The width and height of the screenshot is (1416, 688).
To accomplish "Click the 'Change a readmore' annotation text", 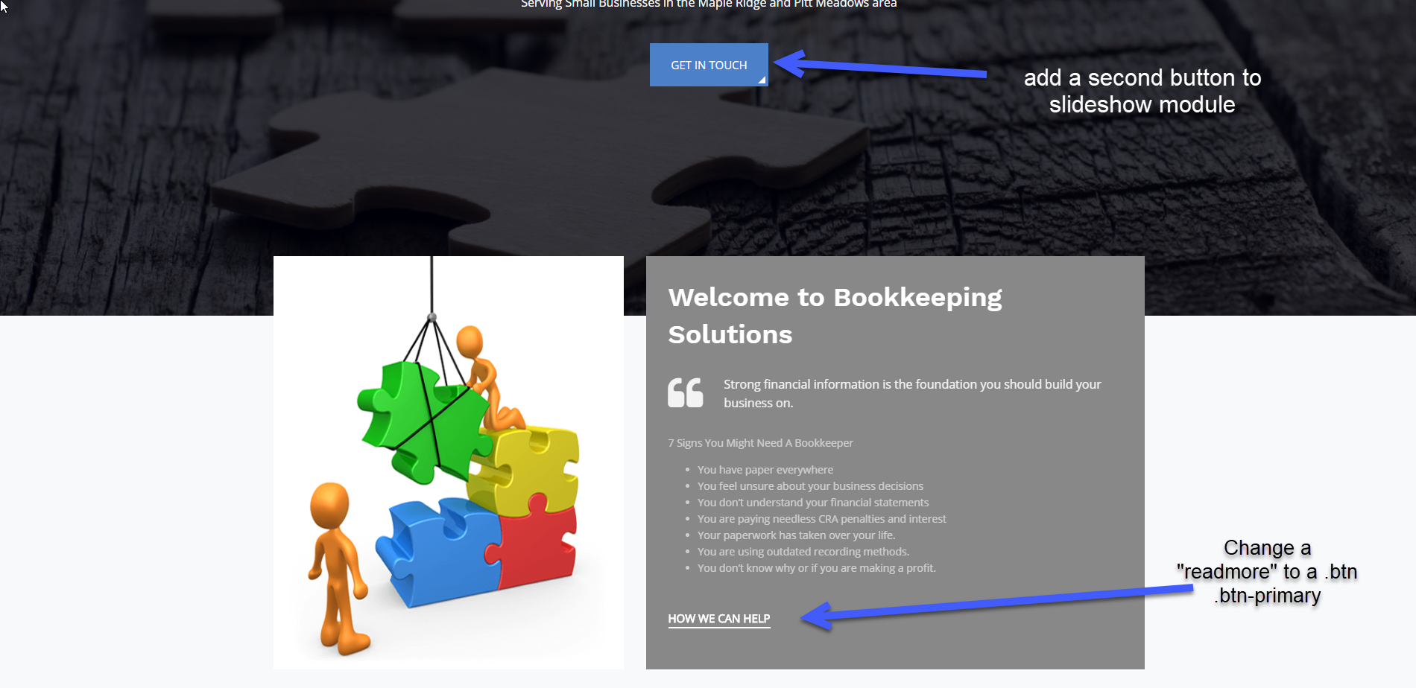I will [x=1267, y=572].
